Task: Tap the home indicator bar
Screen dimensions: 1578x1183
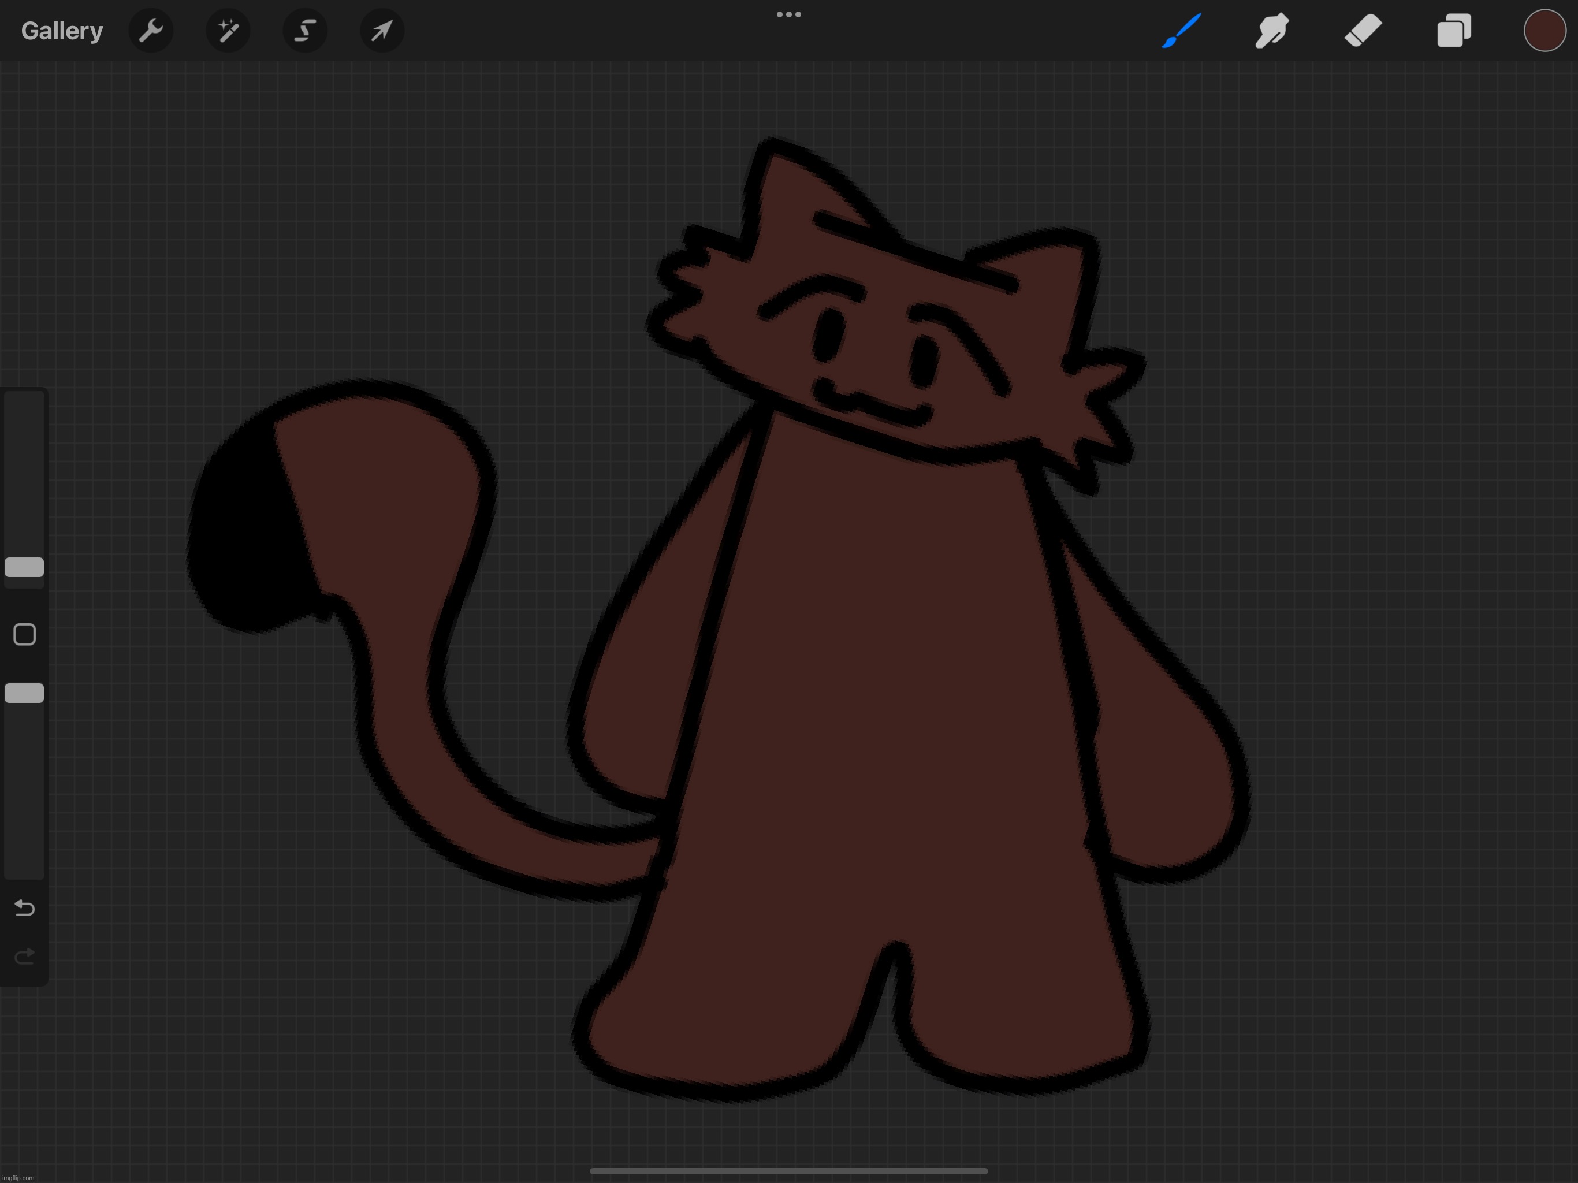Action: coord(788,1171)
